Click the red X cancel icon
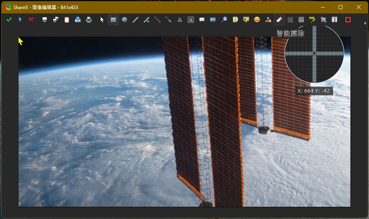This screenshot has width=369, height=219. pyautogui.click(x=31, y=20)
